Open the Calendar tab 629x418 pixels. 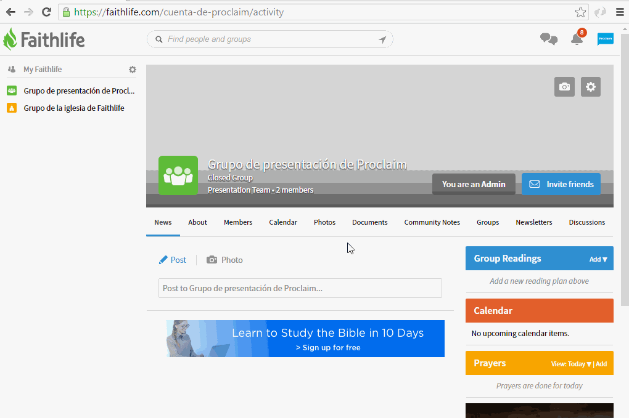(x=283, y=222)
